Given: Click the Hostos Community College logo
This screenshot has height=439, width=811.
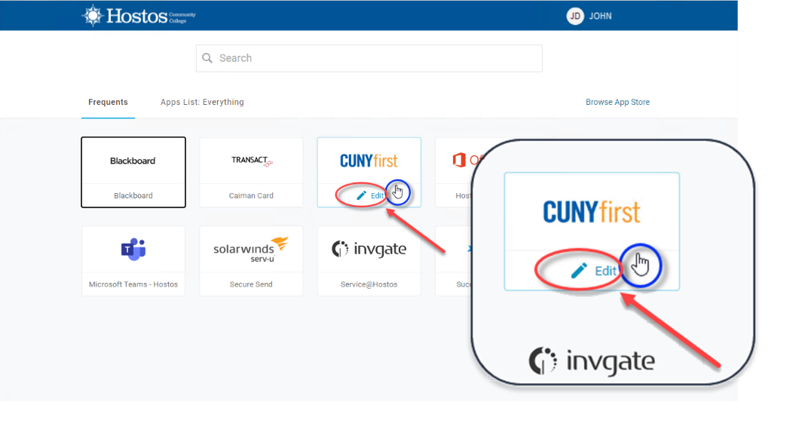Looking at the screenshot, I should (139, 16).
